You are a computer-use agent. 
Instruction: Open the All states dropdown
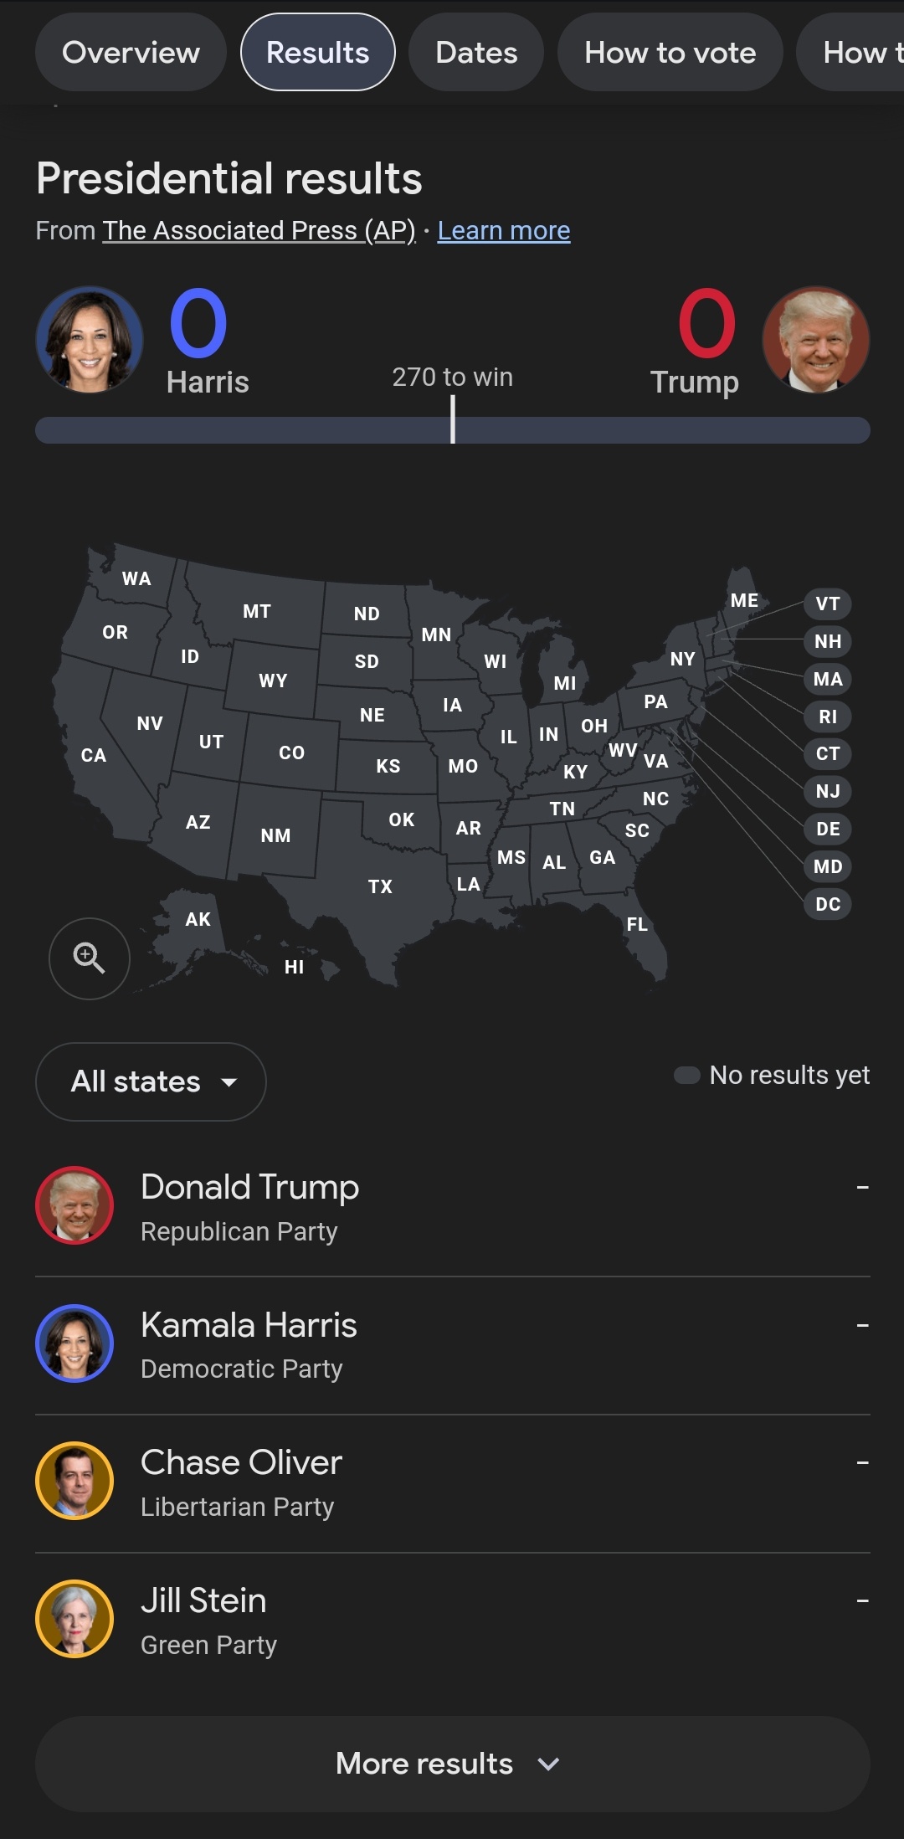151,1081
